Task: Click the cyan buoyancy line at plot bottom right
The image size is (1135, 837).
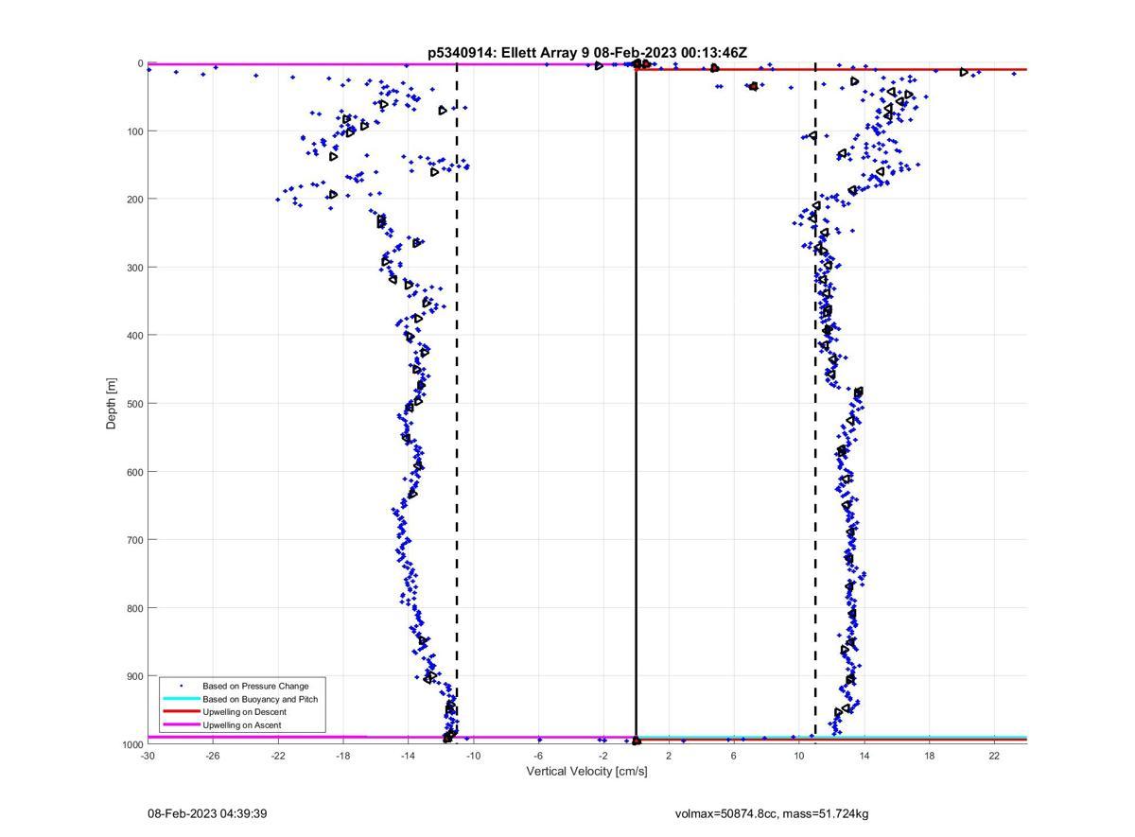Action: (x=832, y=736)
